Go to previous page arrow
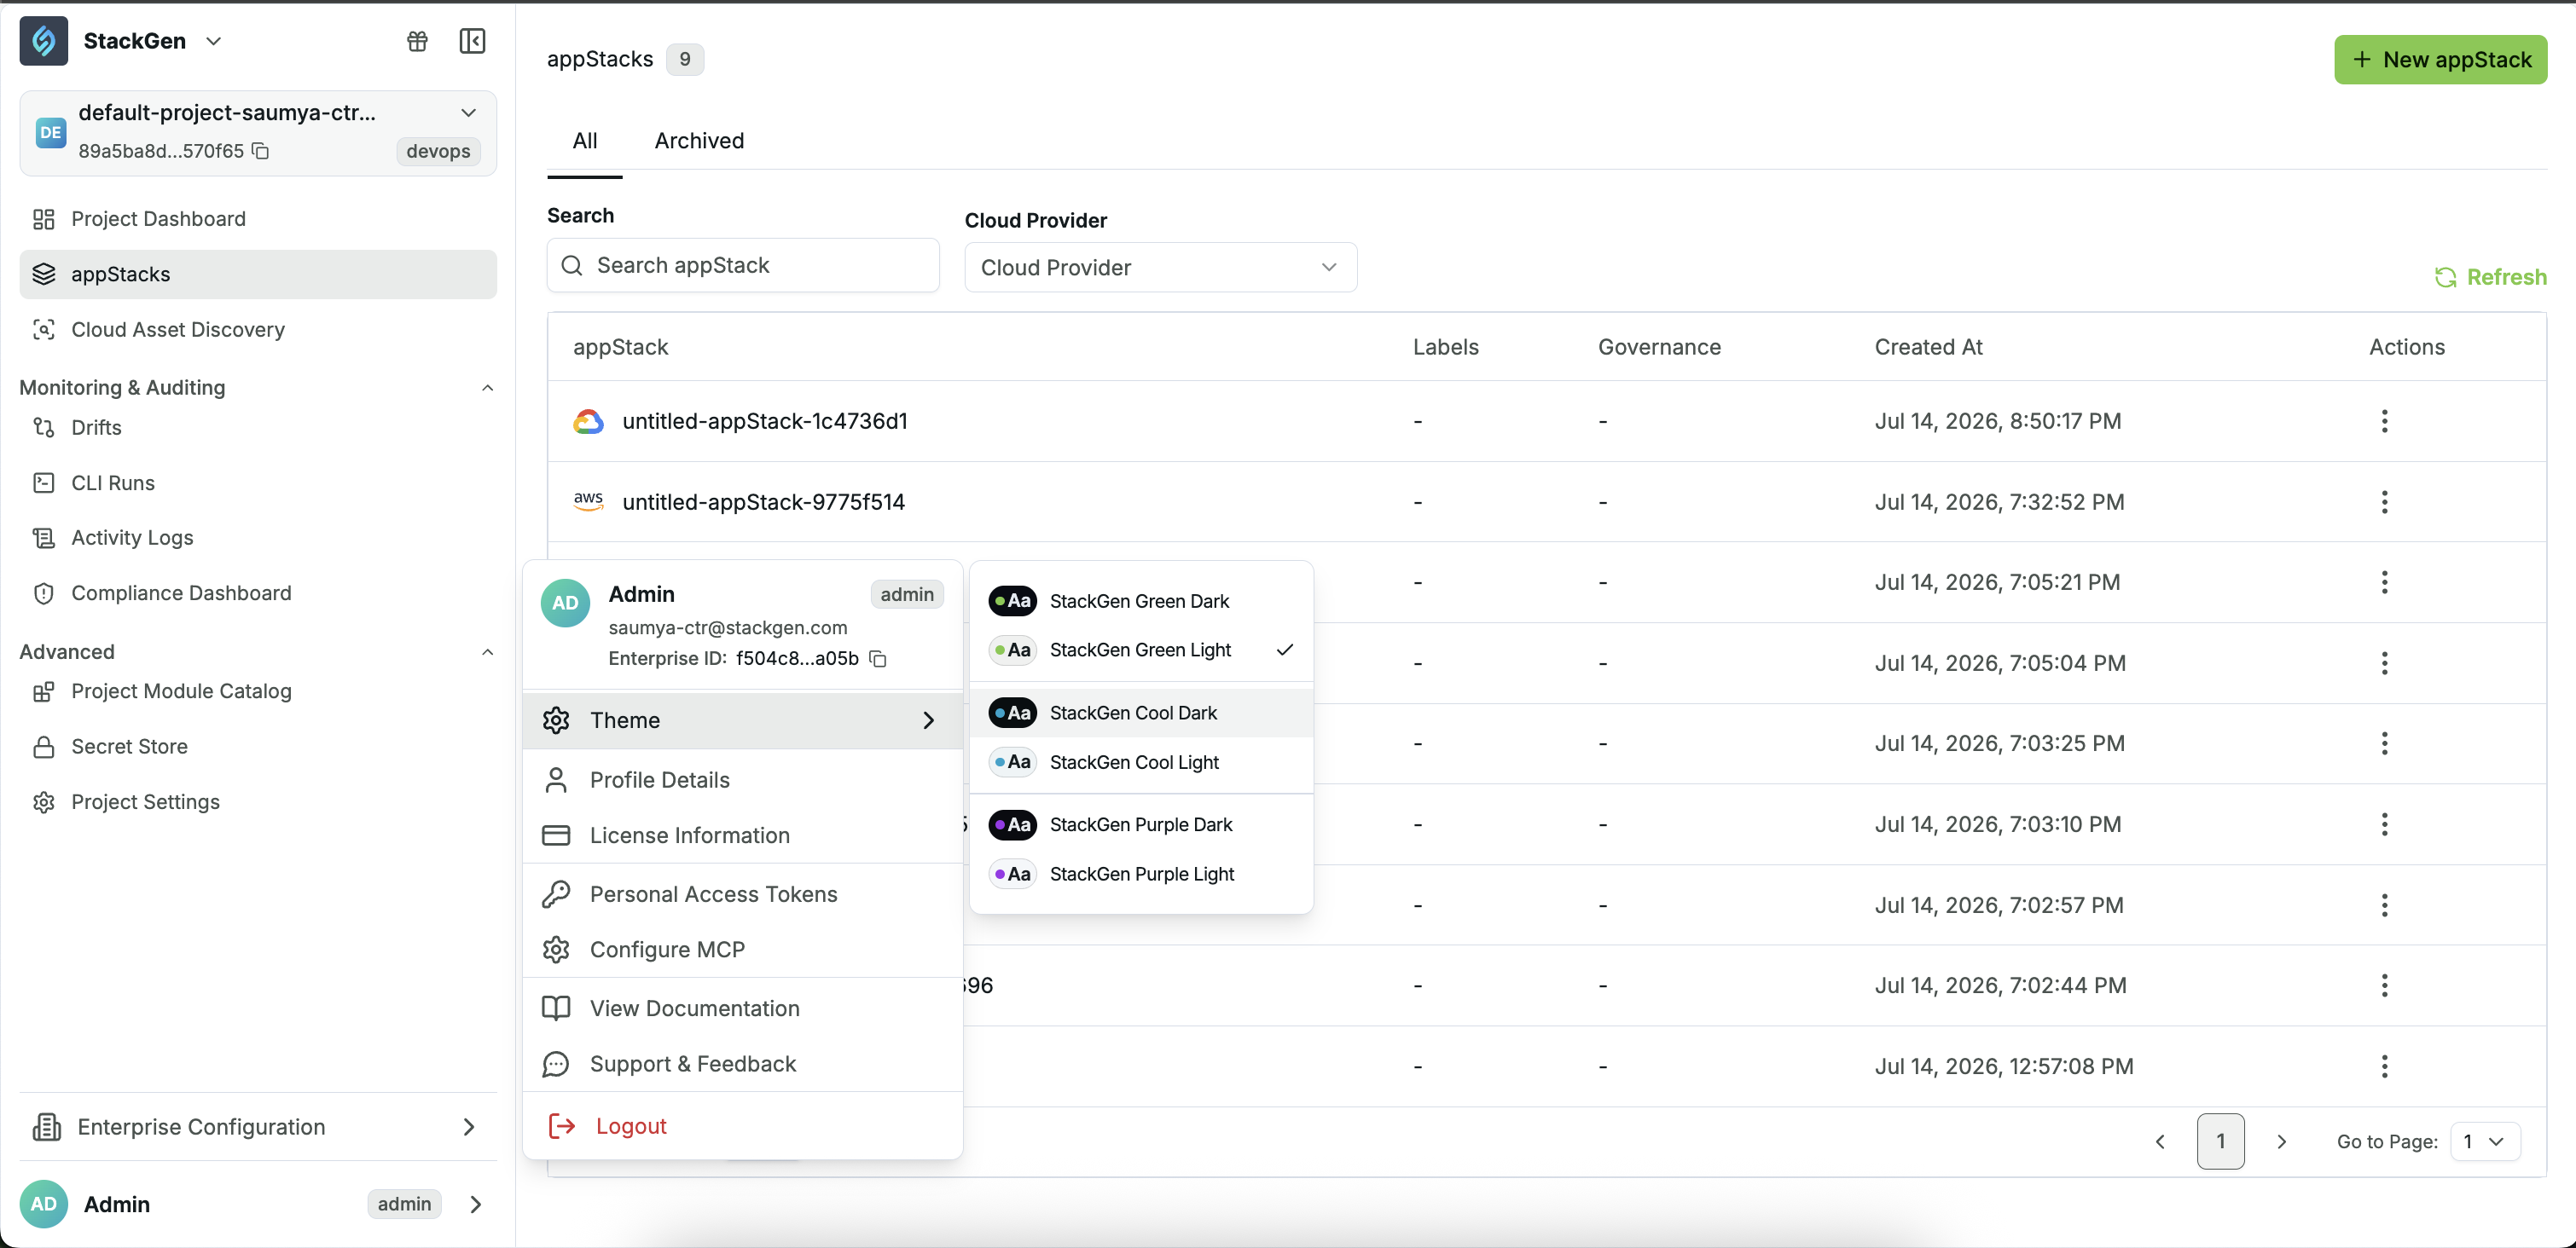The image size is (2576, 1248). [2160, 1141]
